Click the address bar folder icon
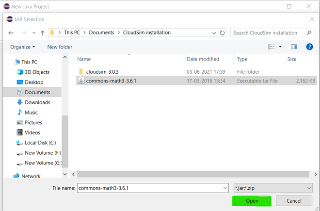320x211 pixels. 52,32
